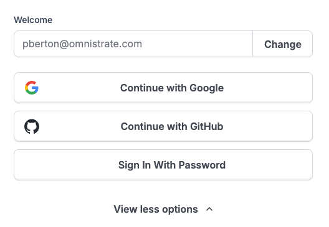Choose Continue with GitHub

163,126
